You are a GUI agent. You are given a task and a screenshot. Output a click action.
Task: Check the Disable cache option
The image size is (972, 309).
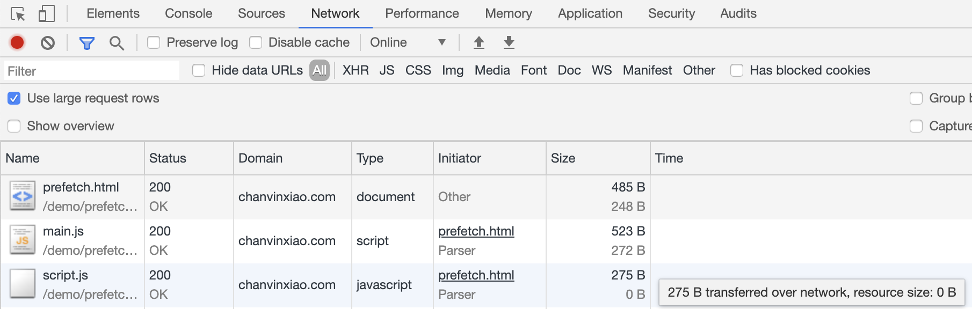[x=256, y=42]
